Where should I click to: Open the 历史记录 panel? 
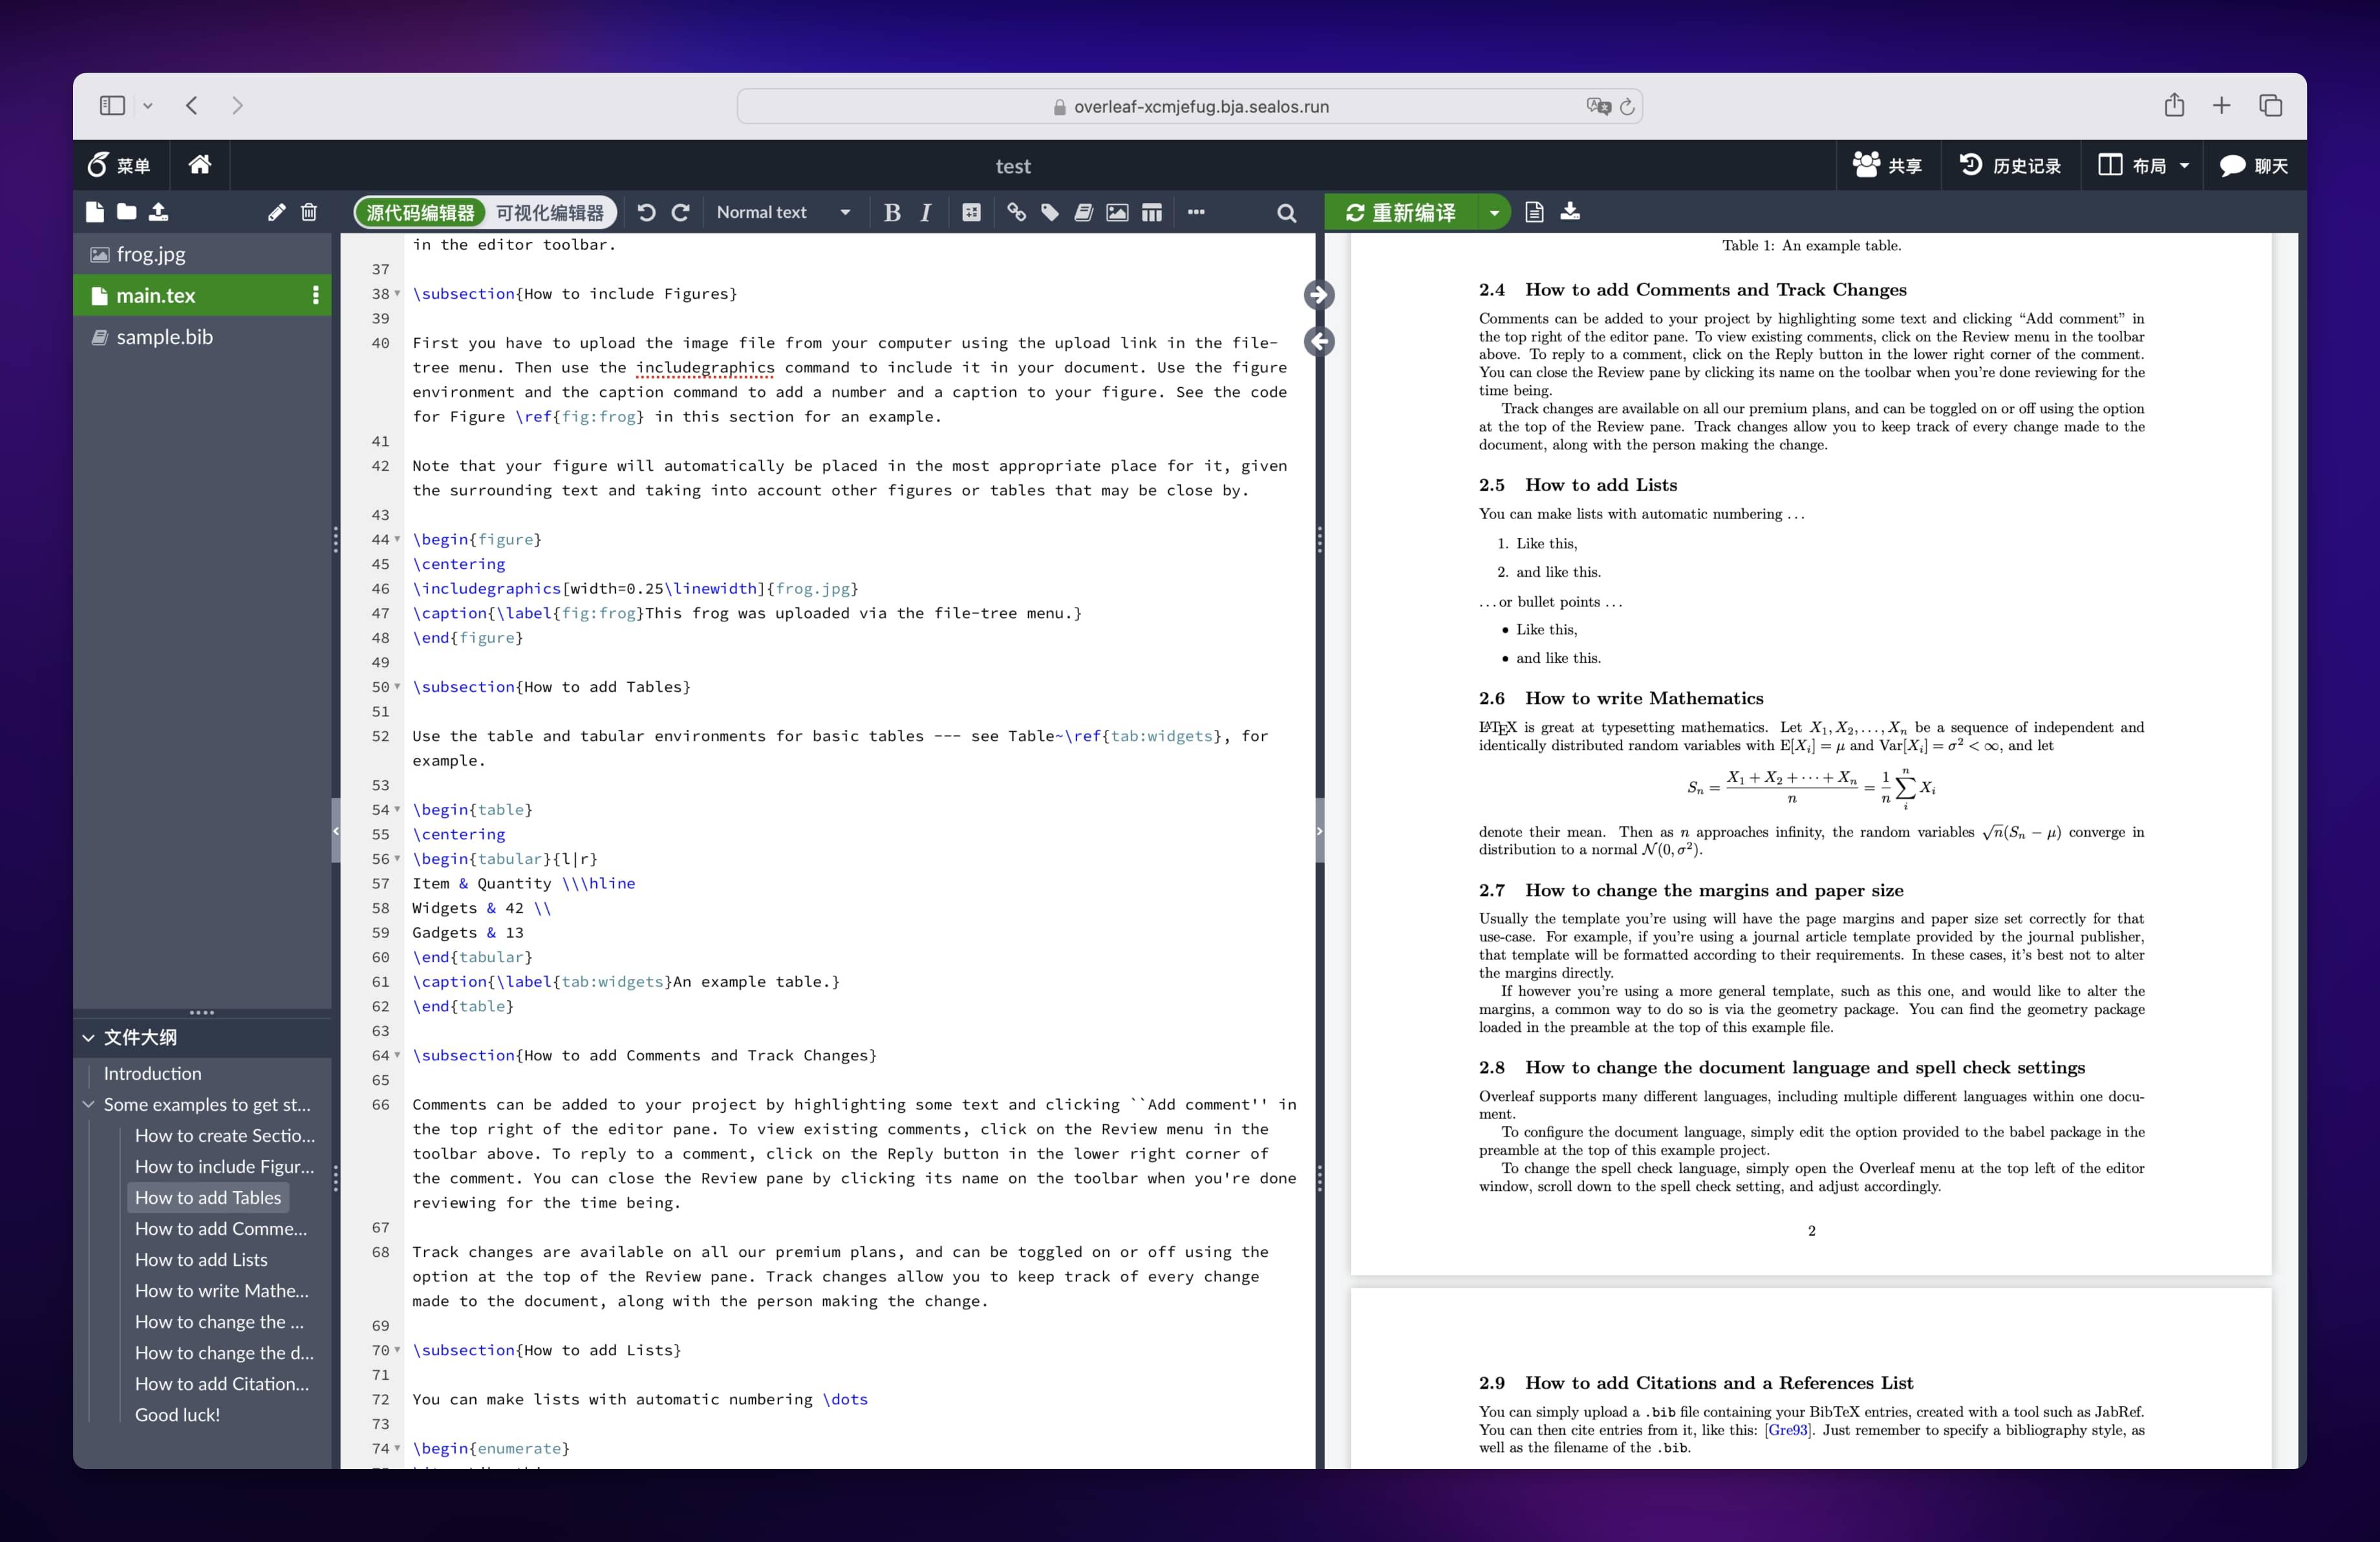(x=2011, y=165)
